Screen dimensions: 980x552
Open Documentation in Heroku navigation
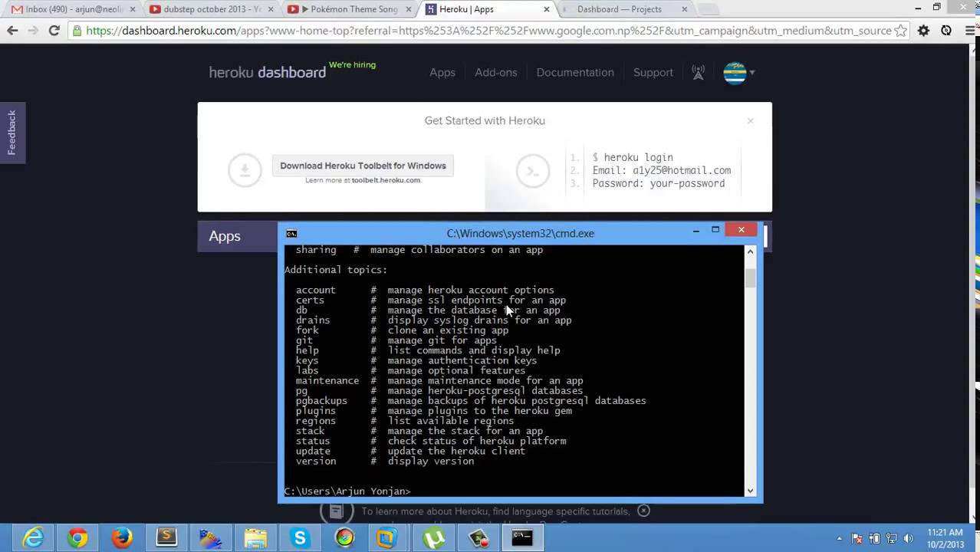pyautogui.click(x=575, y=72)
